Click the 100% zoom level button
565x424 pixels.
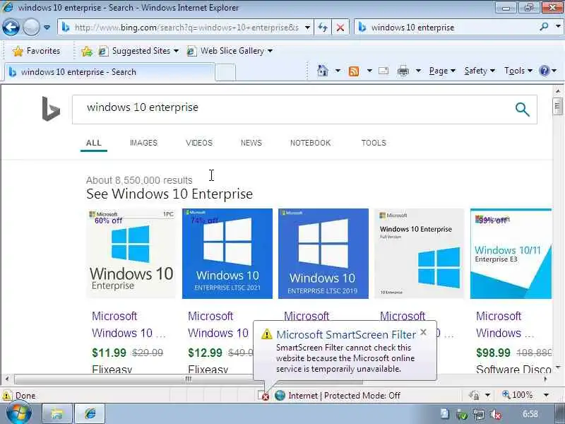(x=518, y=395)
